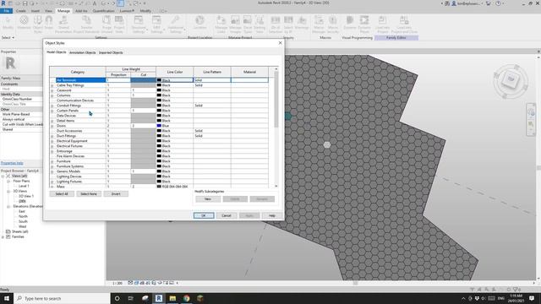Click the Select All button

click(62, 194)
